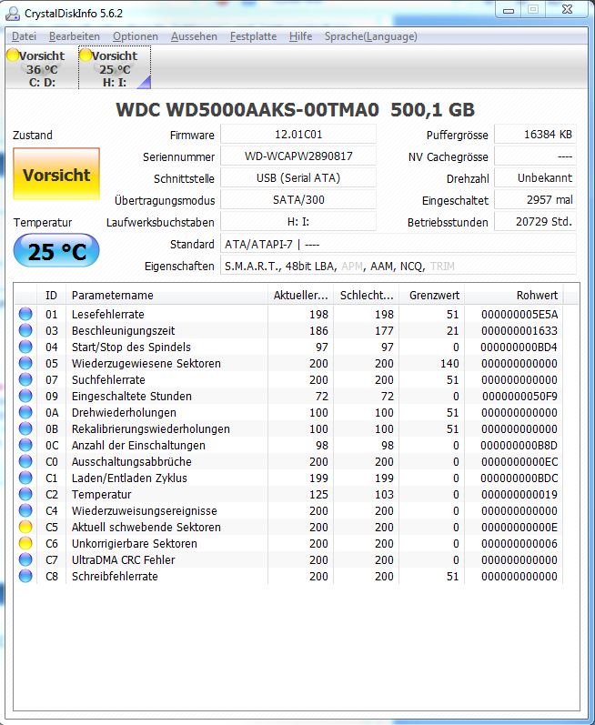Click the CrystalDiskInfo title bar icon
Image resolution: width=595 pixels, height=725 pixels.
click(13, 14)
